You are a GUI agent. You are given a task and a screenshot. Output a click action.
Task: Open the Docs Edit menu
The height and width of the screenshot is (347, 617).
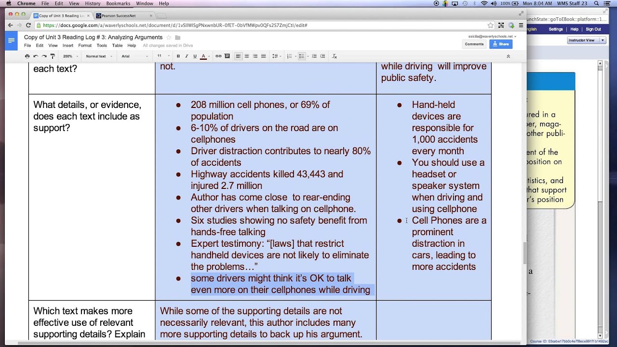[40, 45]
